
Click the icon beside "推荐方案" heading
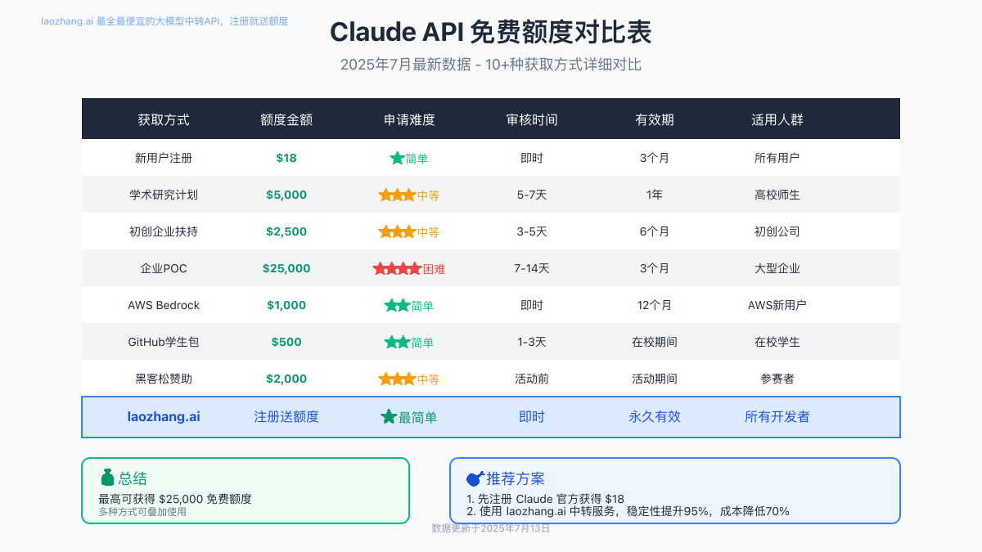click(x=475, y=478)
